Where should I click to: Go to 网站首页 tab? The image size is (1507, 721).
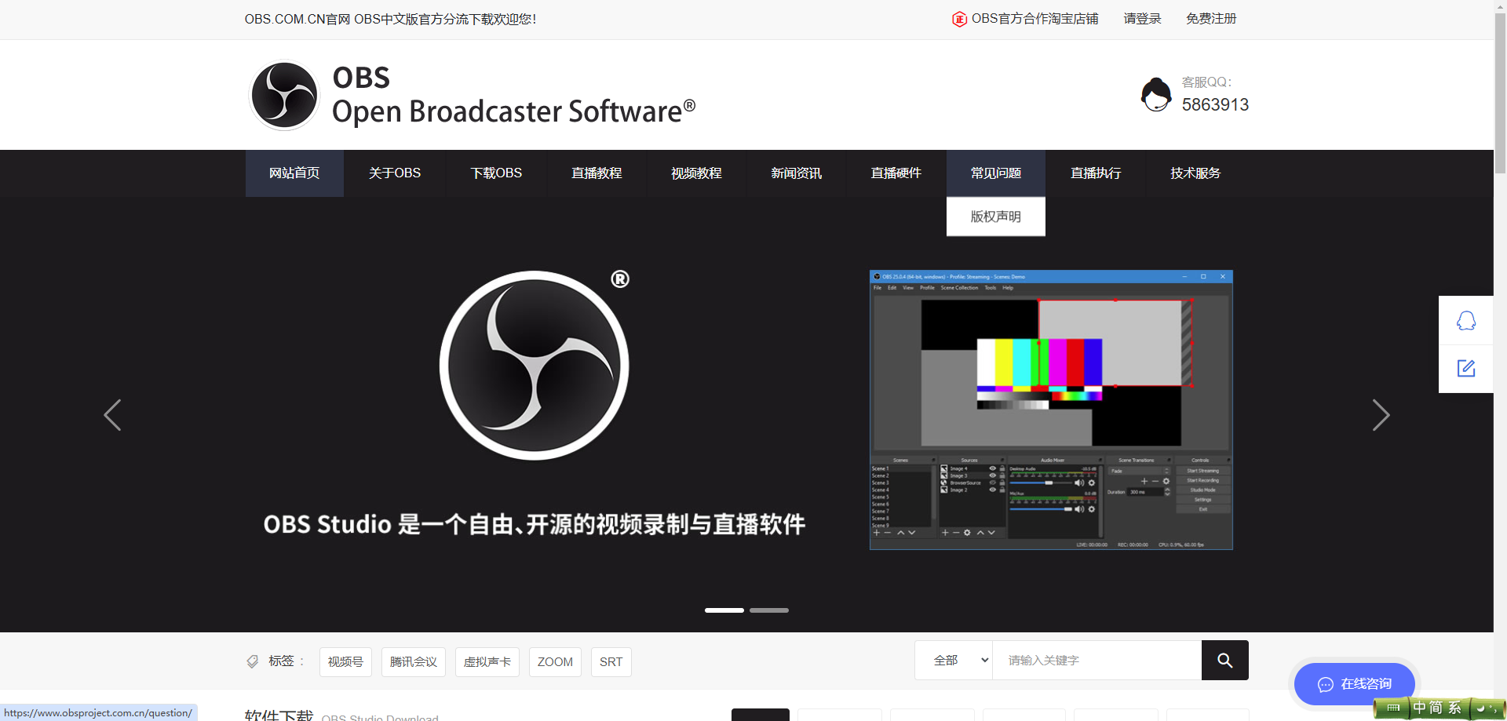[294, 173]
